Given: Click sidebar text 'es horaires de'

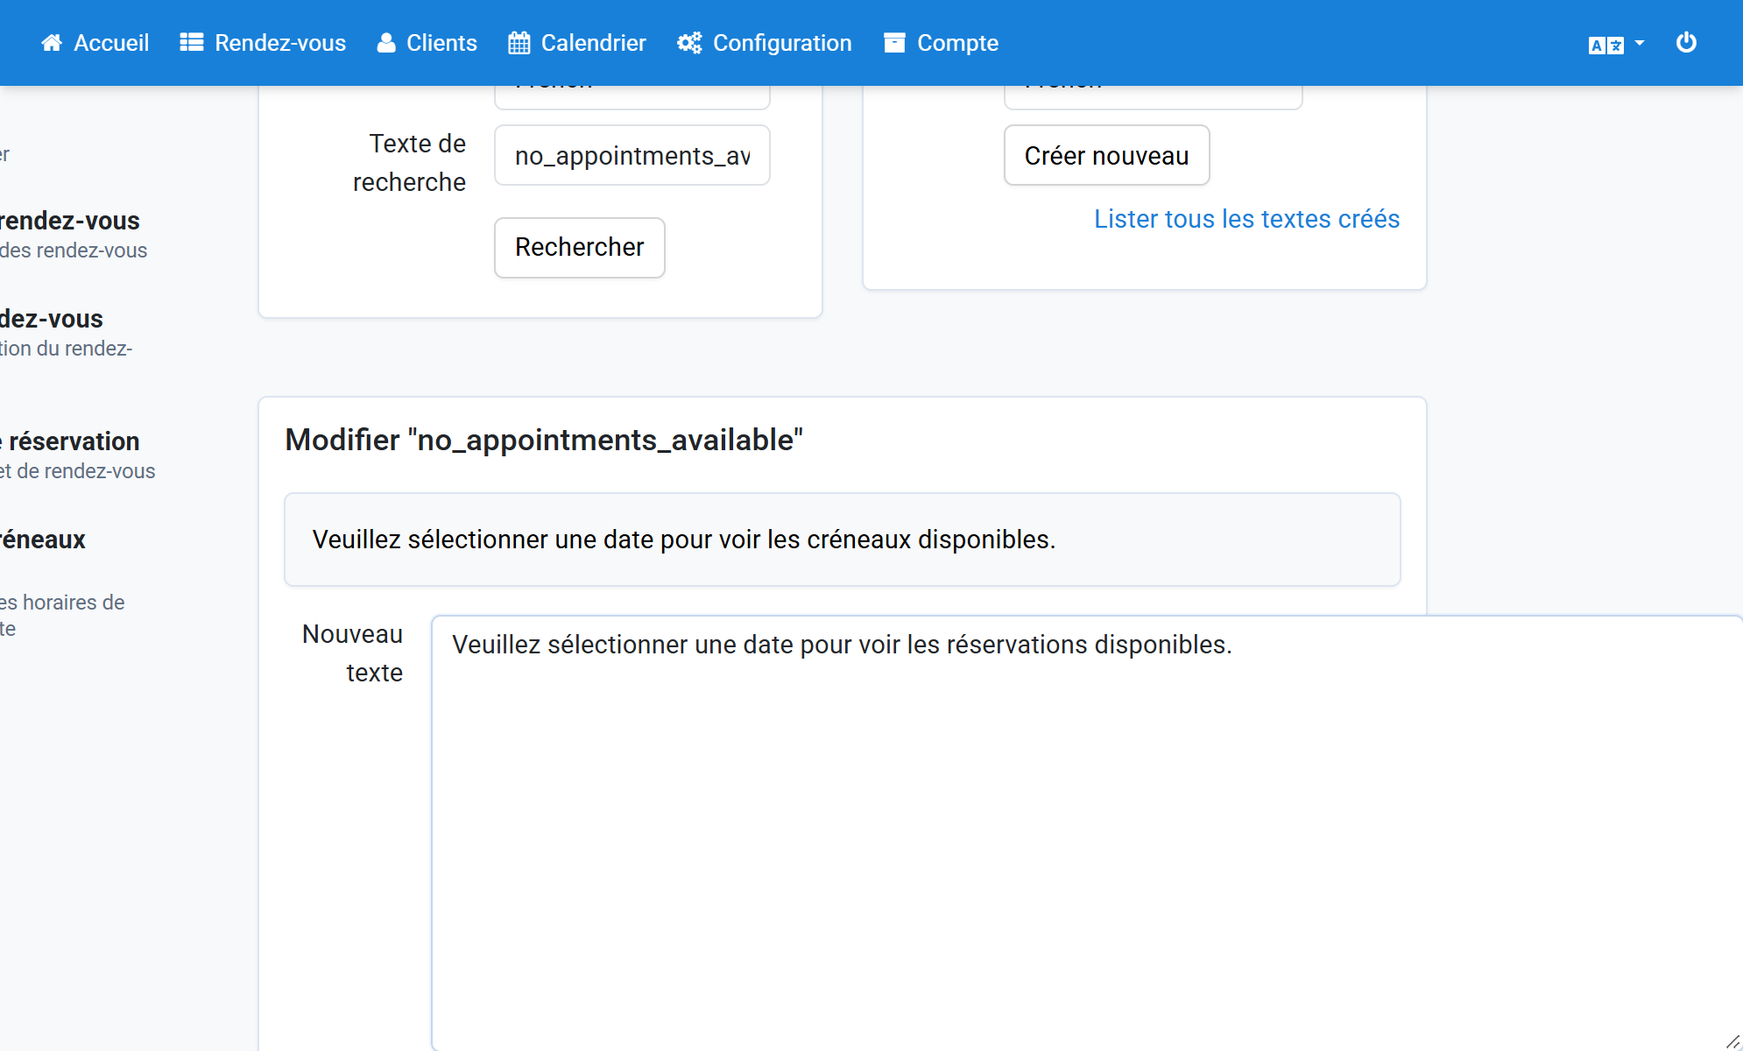Looking at the screenshot, I should 62,603.
